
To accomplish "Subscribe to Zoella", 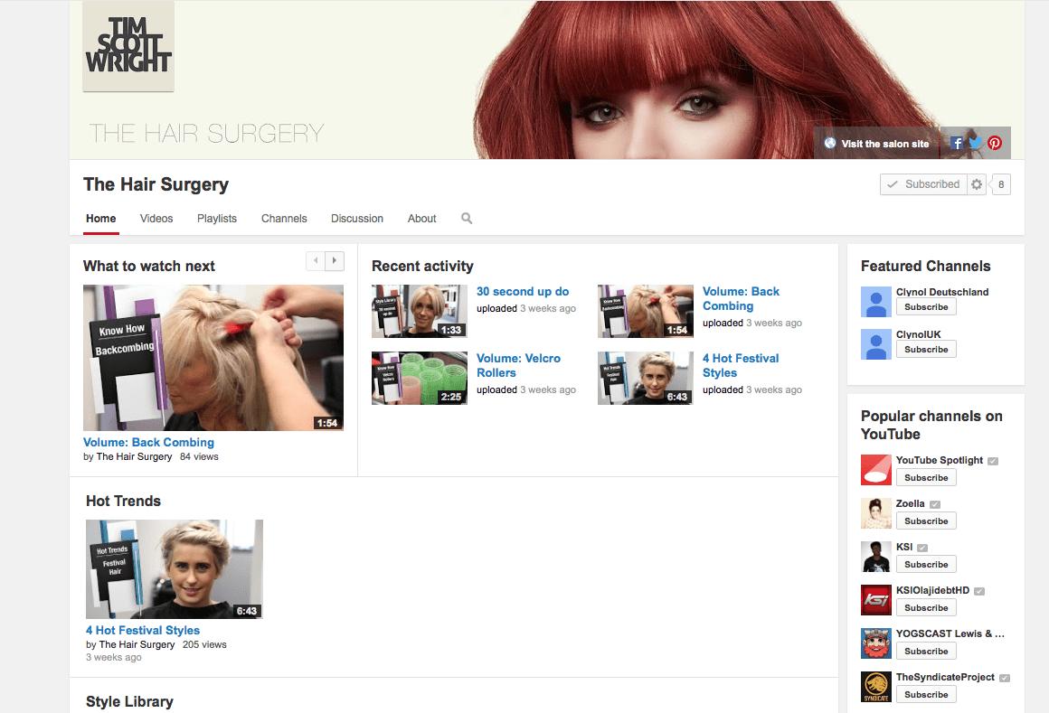I will [x=926, y=521].
